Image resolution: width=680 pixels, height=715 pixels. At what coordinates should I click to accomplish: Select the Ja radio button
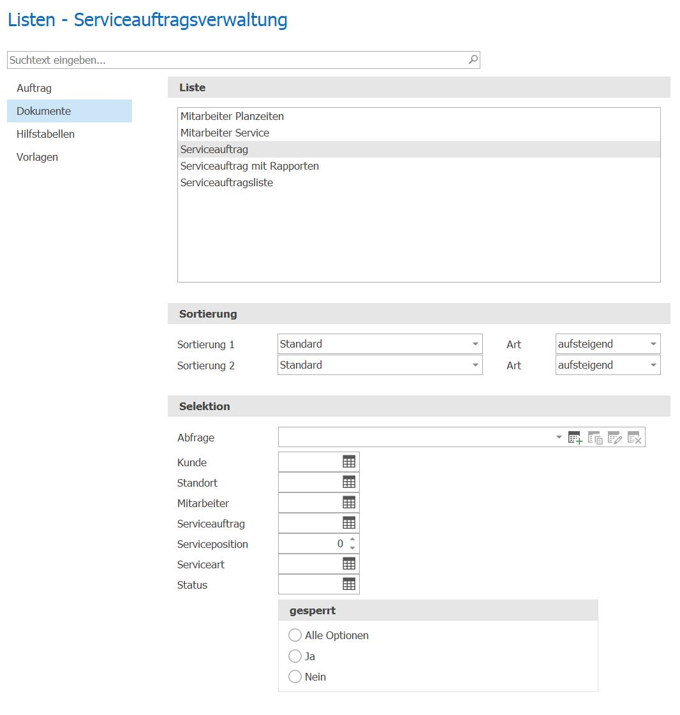pyautogui.click(x=295, y=656)
